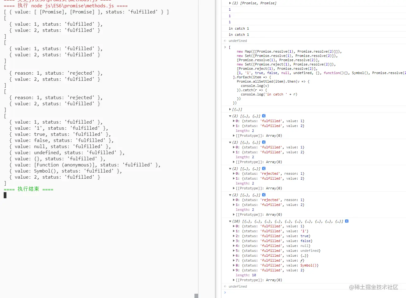Click the "new Map([[Promise.resolve(1)..." code line
Screen dimensions: 406x298
[289, 51]
